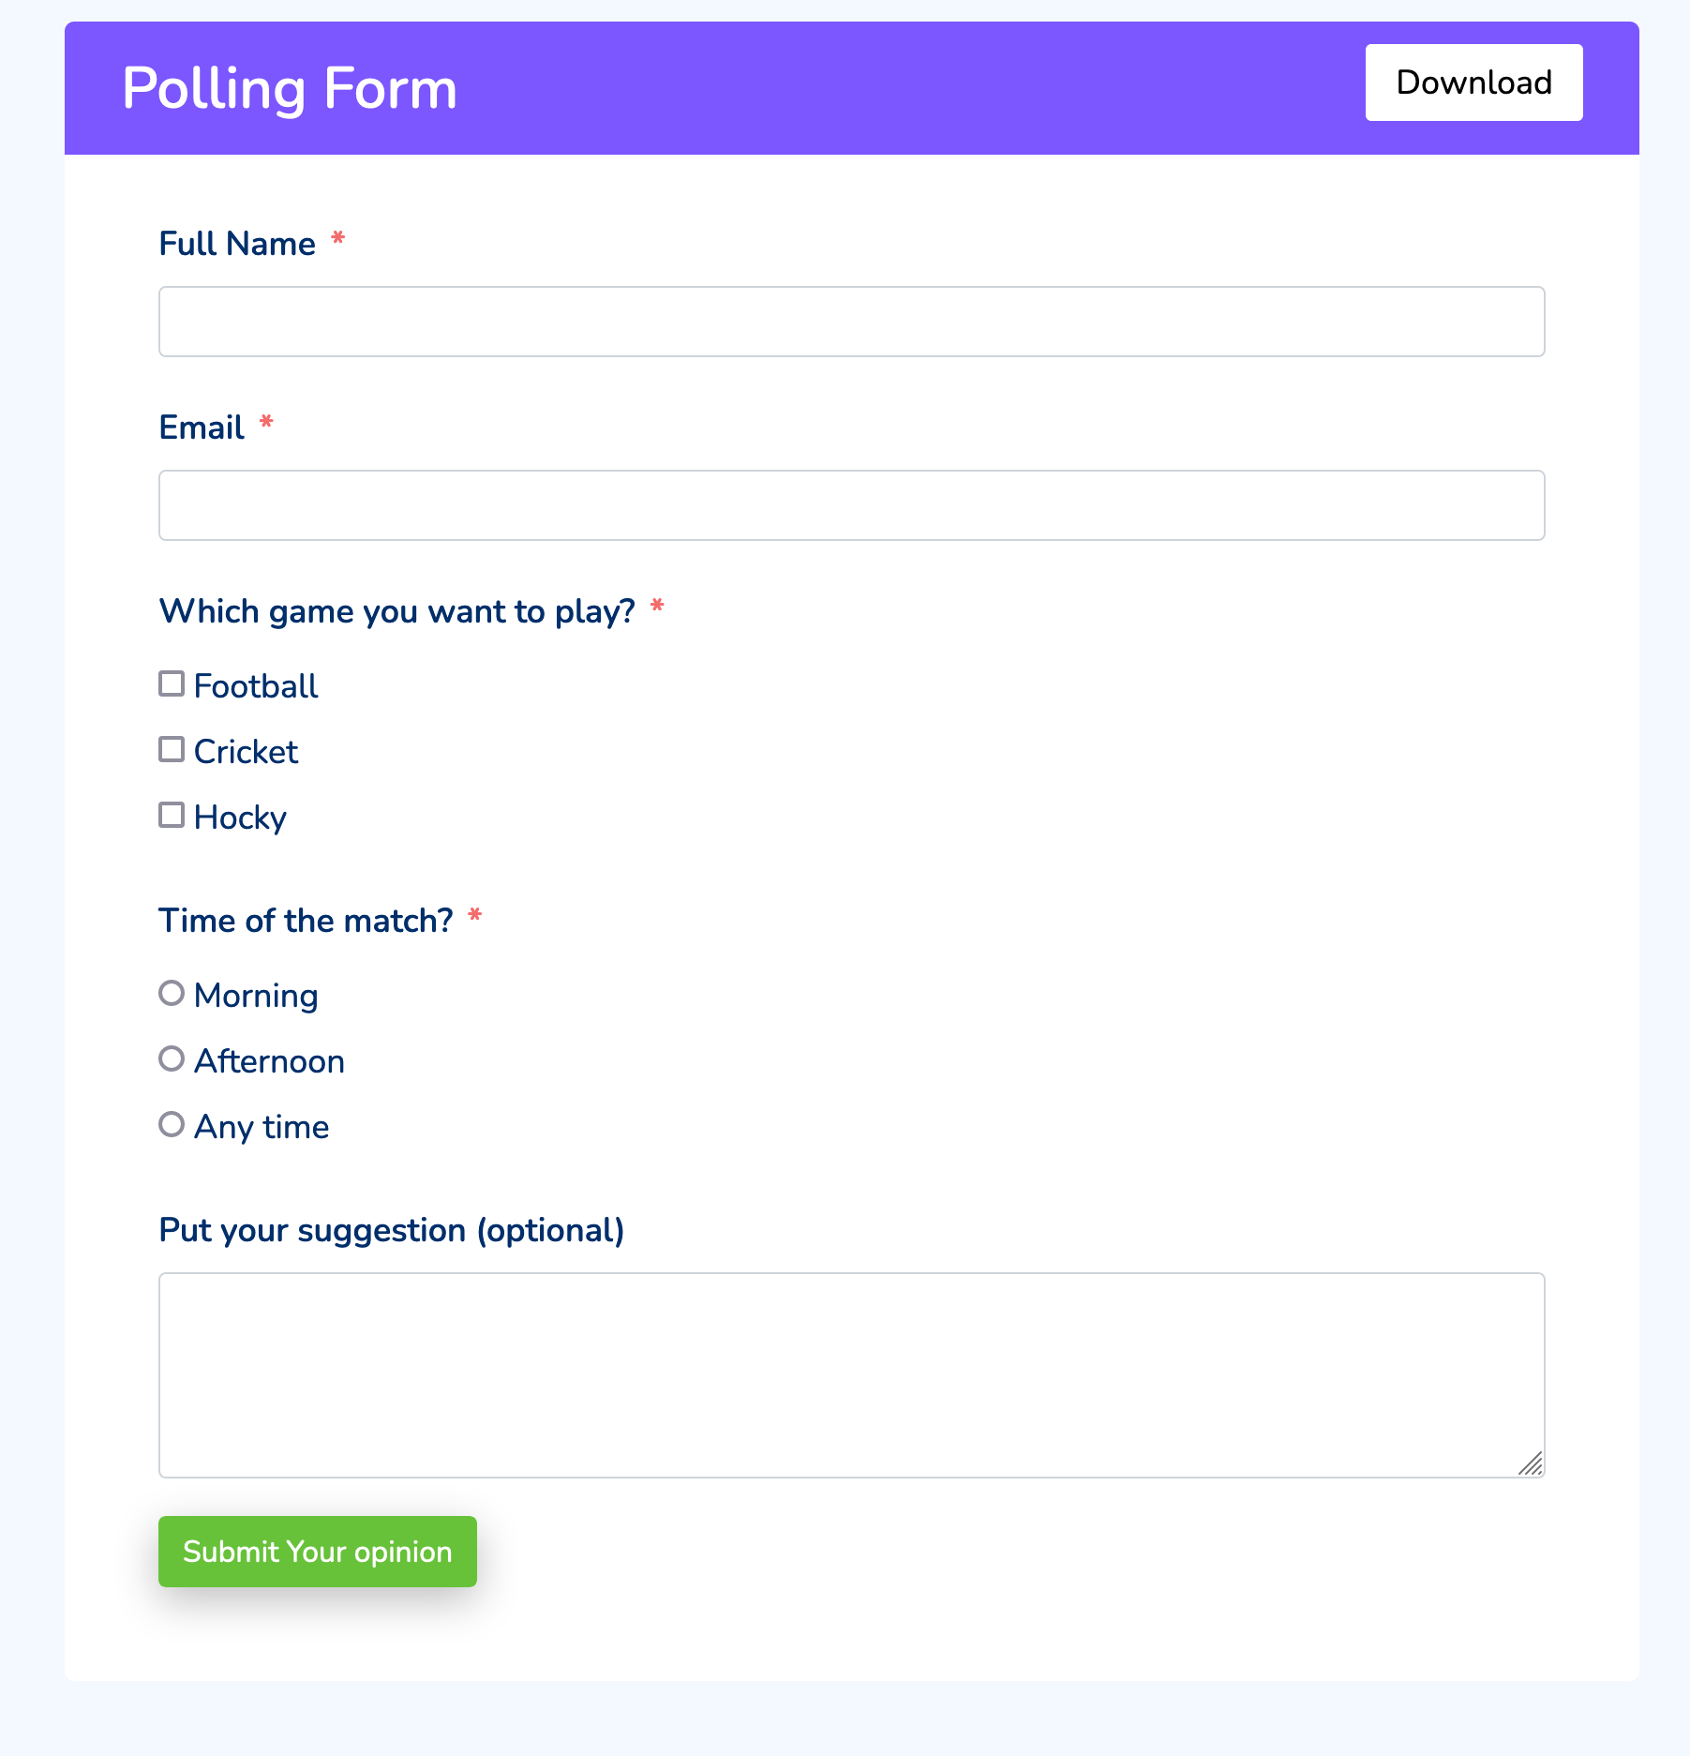Click the Email field label

(x=202, y=428)
